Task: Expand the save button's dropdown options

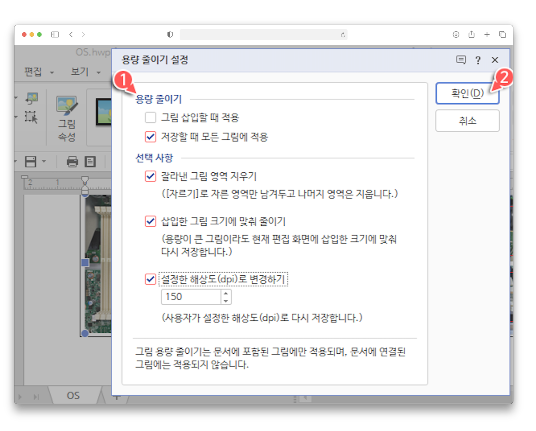Action: point(43,162)
